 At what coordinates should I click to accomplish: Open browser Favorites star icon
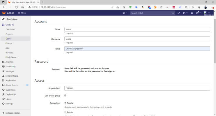point(193,7)
